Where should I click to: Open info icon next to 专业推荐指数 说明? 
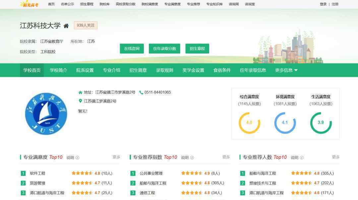192,158
